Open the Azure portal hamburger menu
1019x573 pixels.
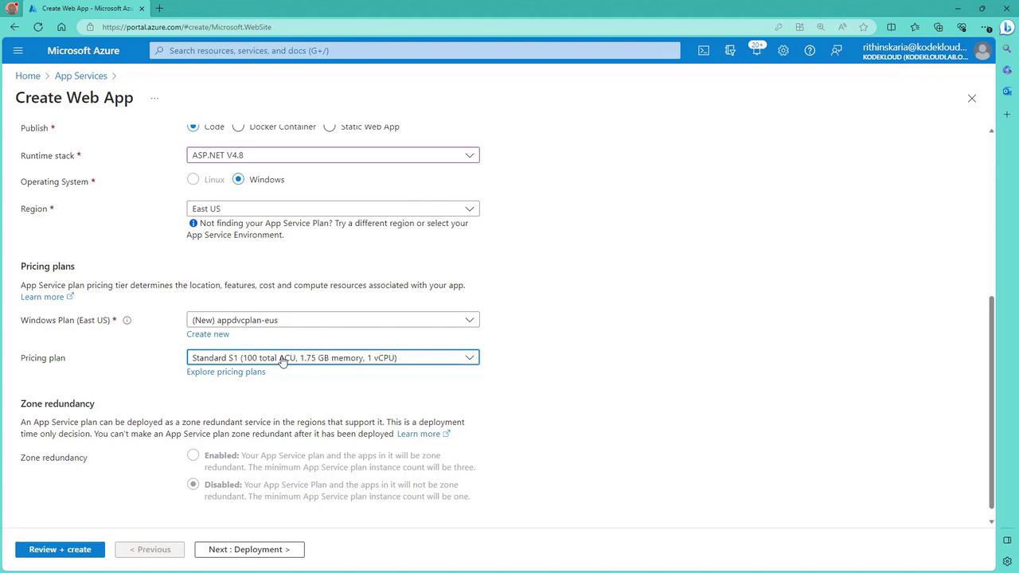[18, 50]
